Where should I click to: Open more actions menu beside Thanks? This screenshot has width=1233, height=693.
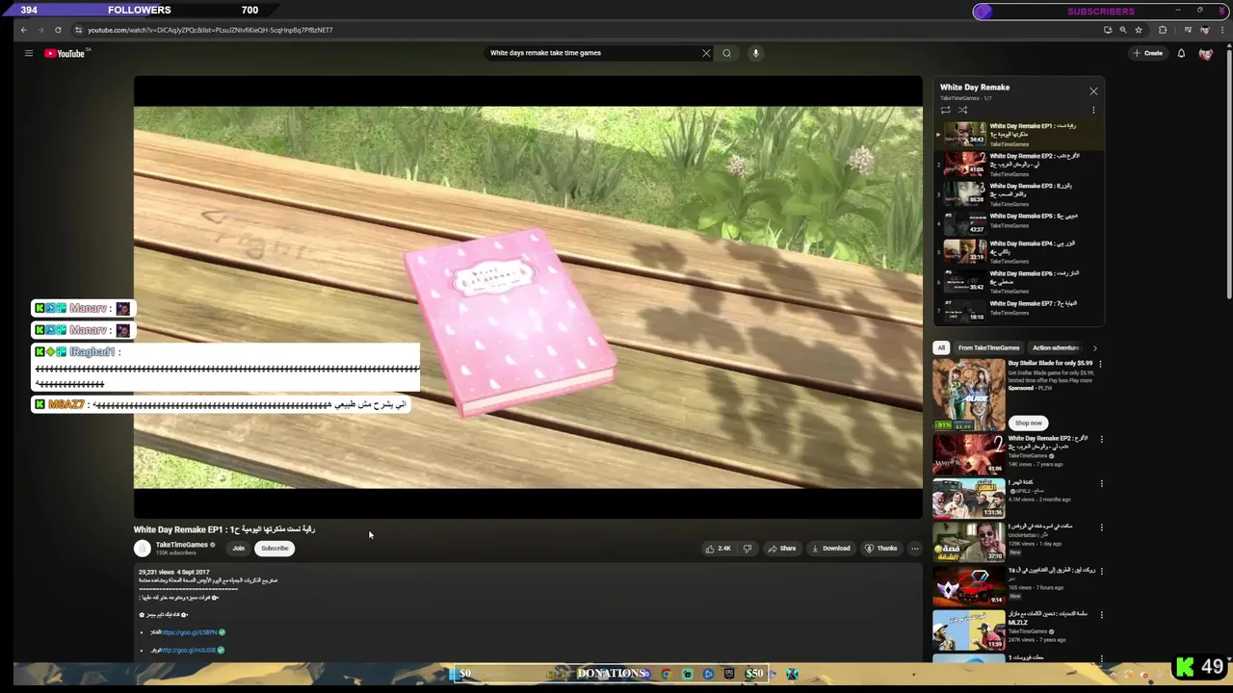pyautogui.click(x=915, y=549)
